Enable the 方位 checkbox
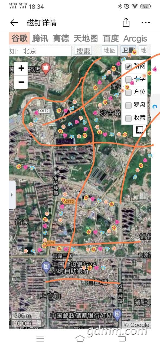The width and height of the screenshot is (160, 348). 128,92
